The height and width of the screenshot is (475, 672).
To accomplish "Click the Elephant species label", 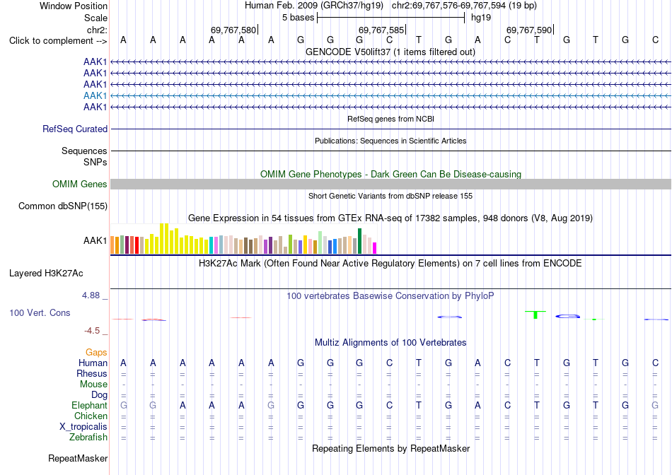I will coord(89,405).
